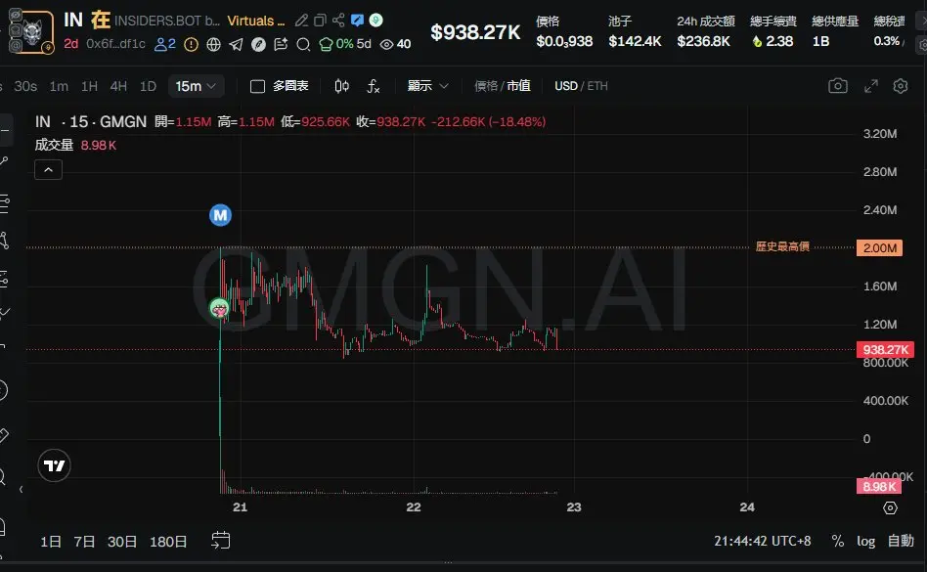Viewport: 927px width, 572px height.
Task: Click the blue note bubble icon
Action: click(357, 21)
